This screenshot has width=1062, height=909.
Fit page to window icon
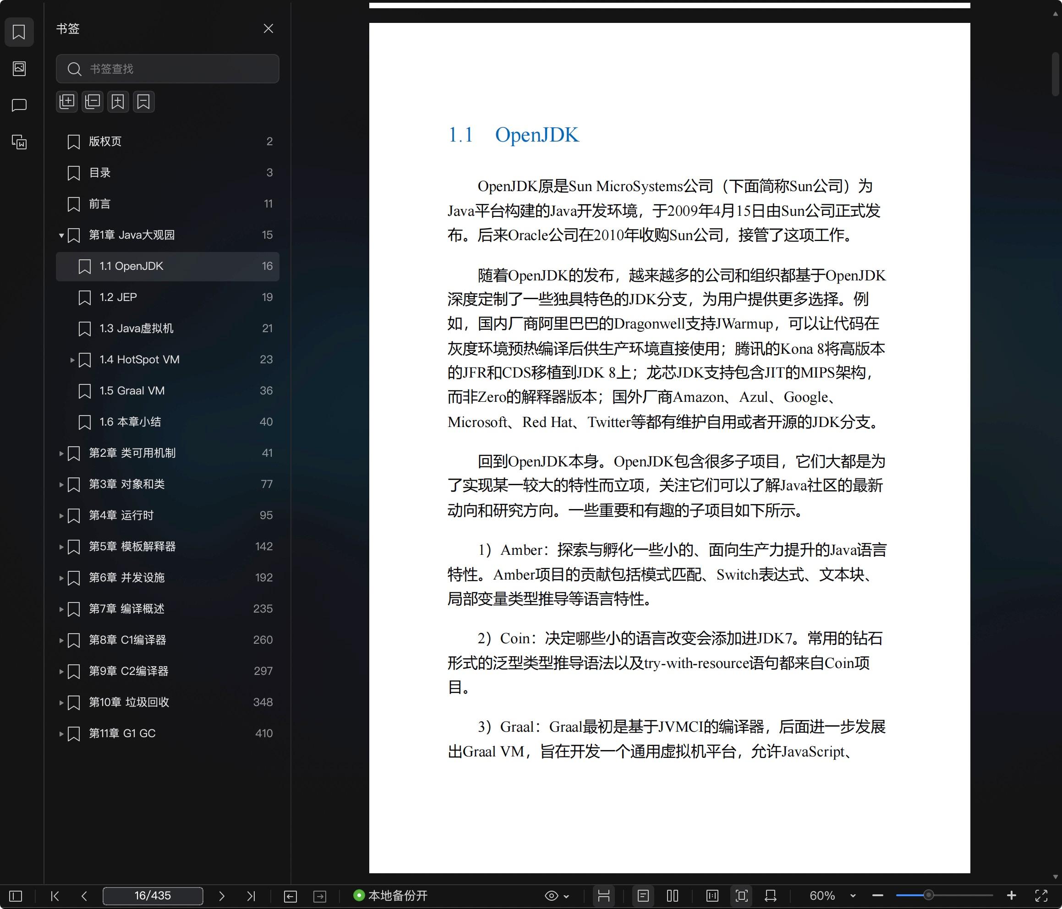point(742,896)
